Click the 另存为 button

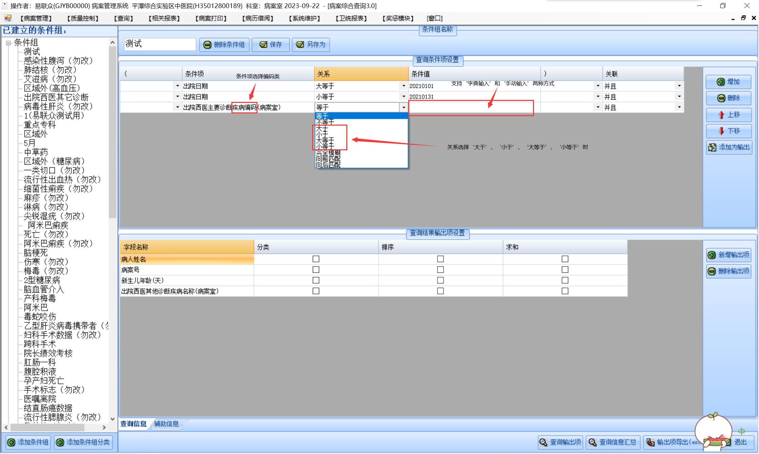311,45
